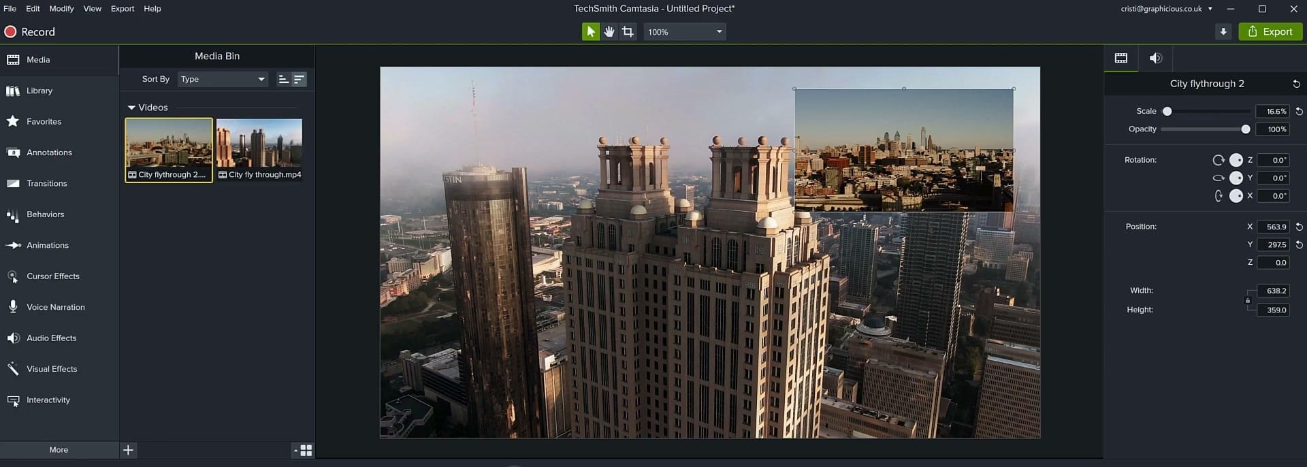Image resolution: width=1307 pixels, height=467 pixels.
Task: Select the Pan hand tool
Action: click(609, 31)
